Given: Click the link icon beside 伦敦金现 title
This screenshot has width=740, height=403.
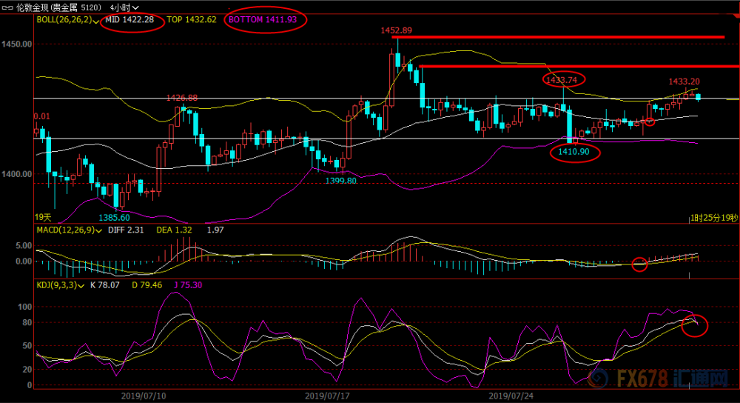Looking at the screenshot, I should pyautogui.click(x=7, y=7).
